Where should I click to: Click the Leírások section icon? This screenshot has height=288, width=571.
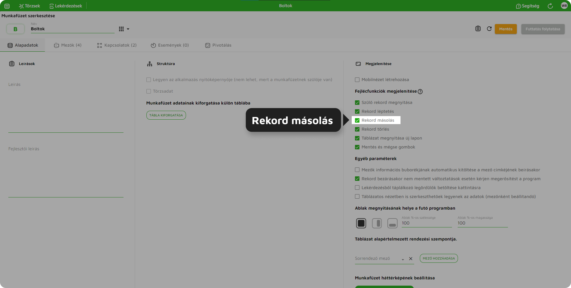point(12,64)
